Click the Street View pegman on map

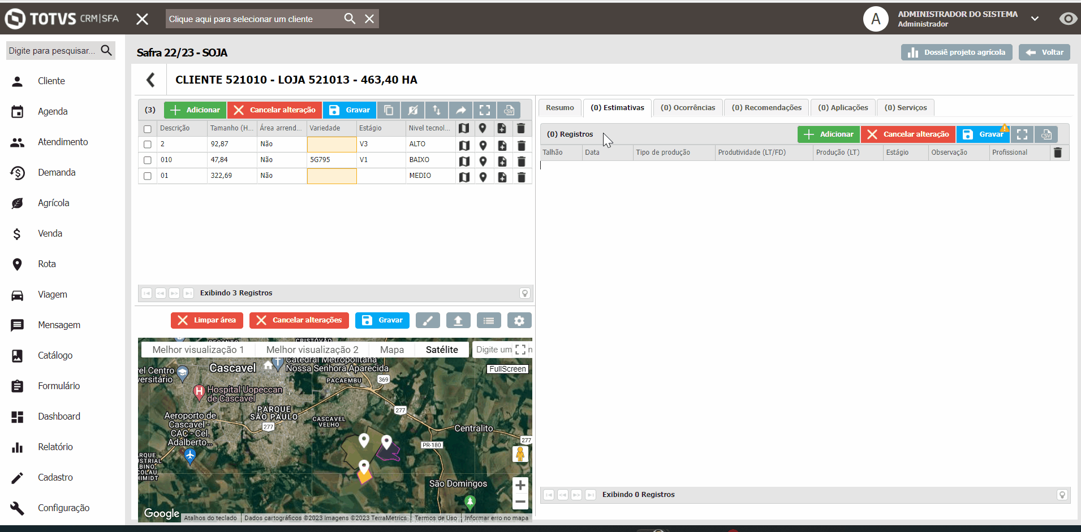(x=520, y=454)
